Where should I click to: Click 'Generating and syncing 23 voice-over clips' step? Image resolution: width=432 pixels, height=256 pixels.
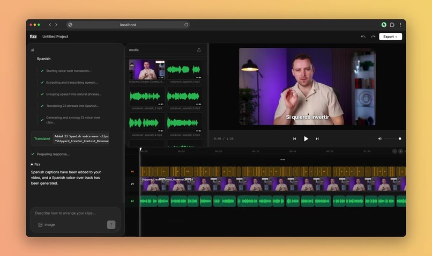pos(73,120)
